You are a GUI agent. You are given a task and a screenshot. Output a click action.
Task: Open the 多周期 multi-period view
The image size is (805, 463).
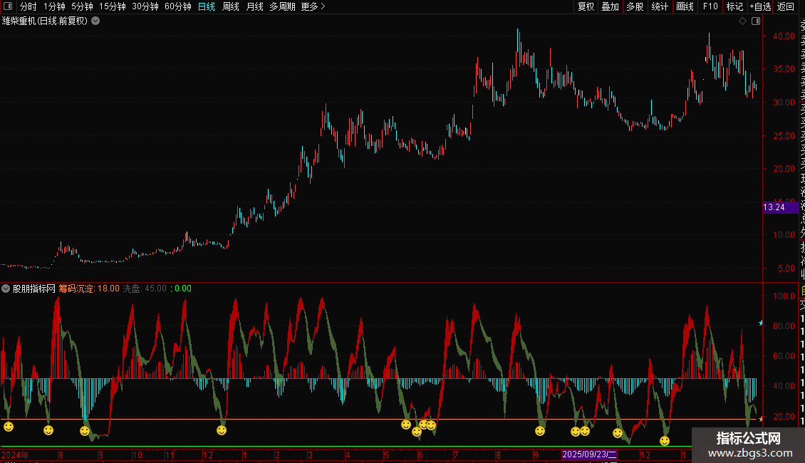tap(282, 6)
